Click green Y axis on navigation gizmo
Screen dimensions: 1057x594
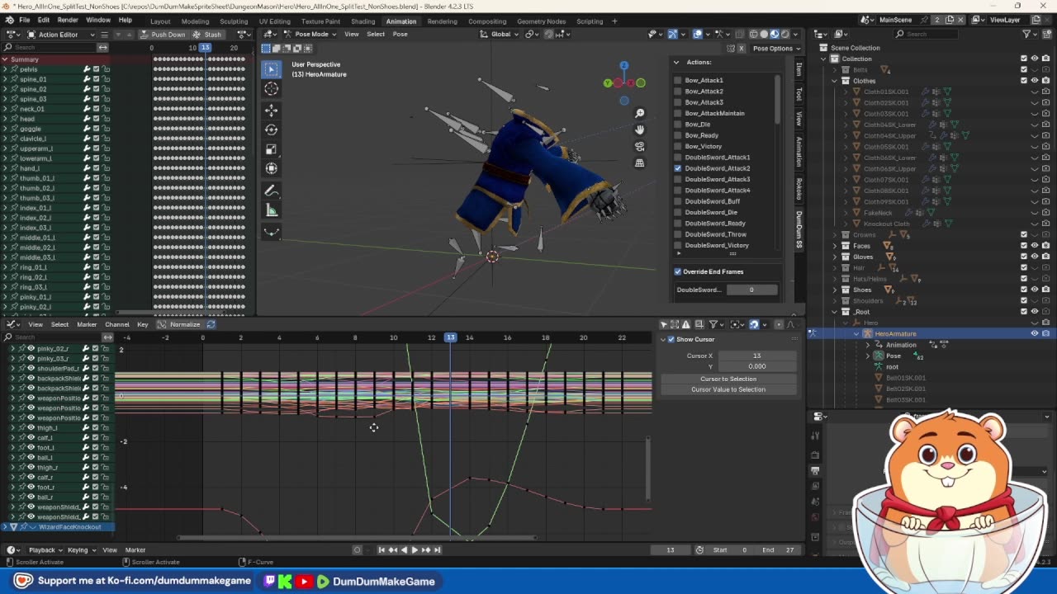608,82
